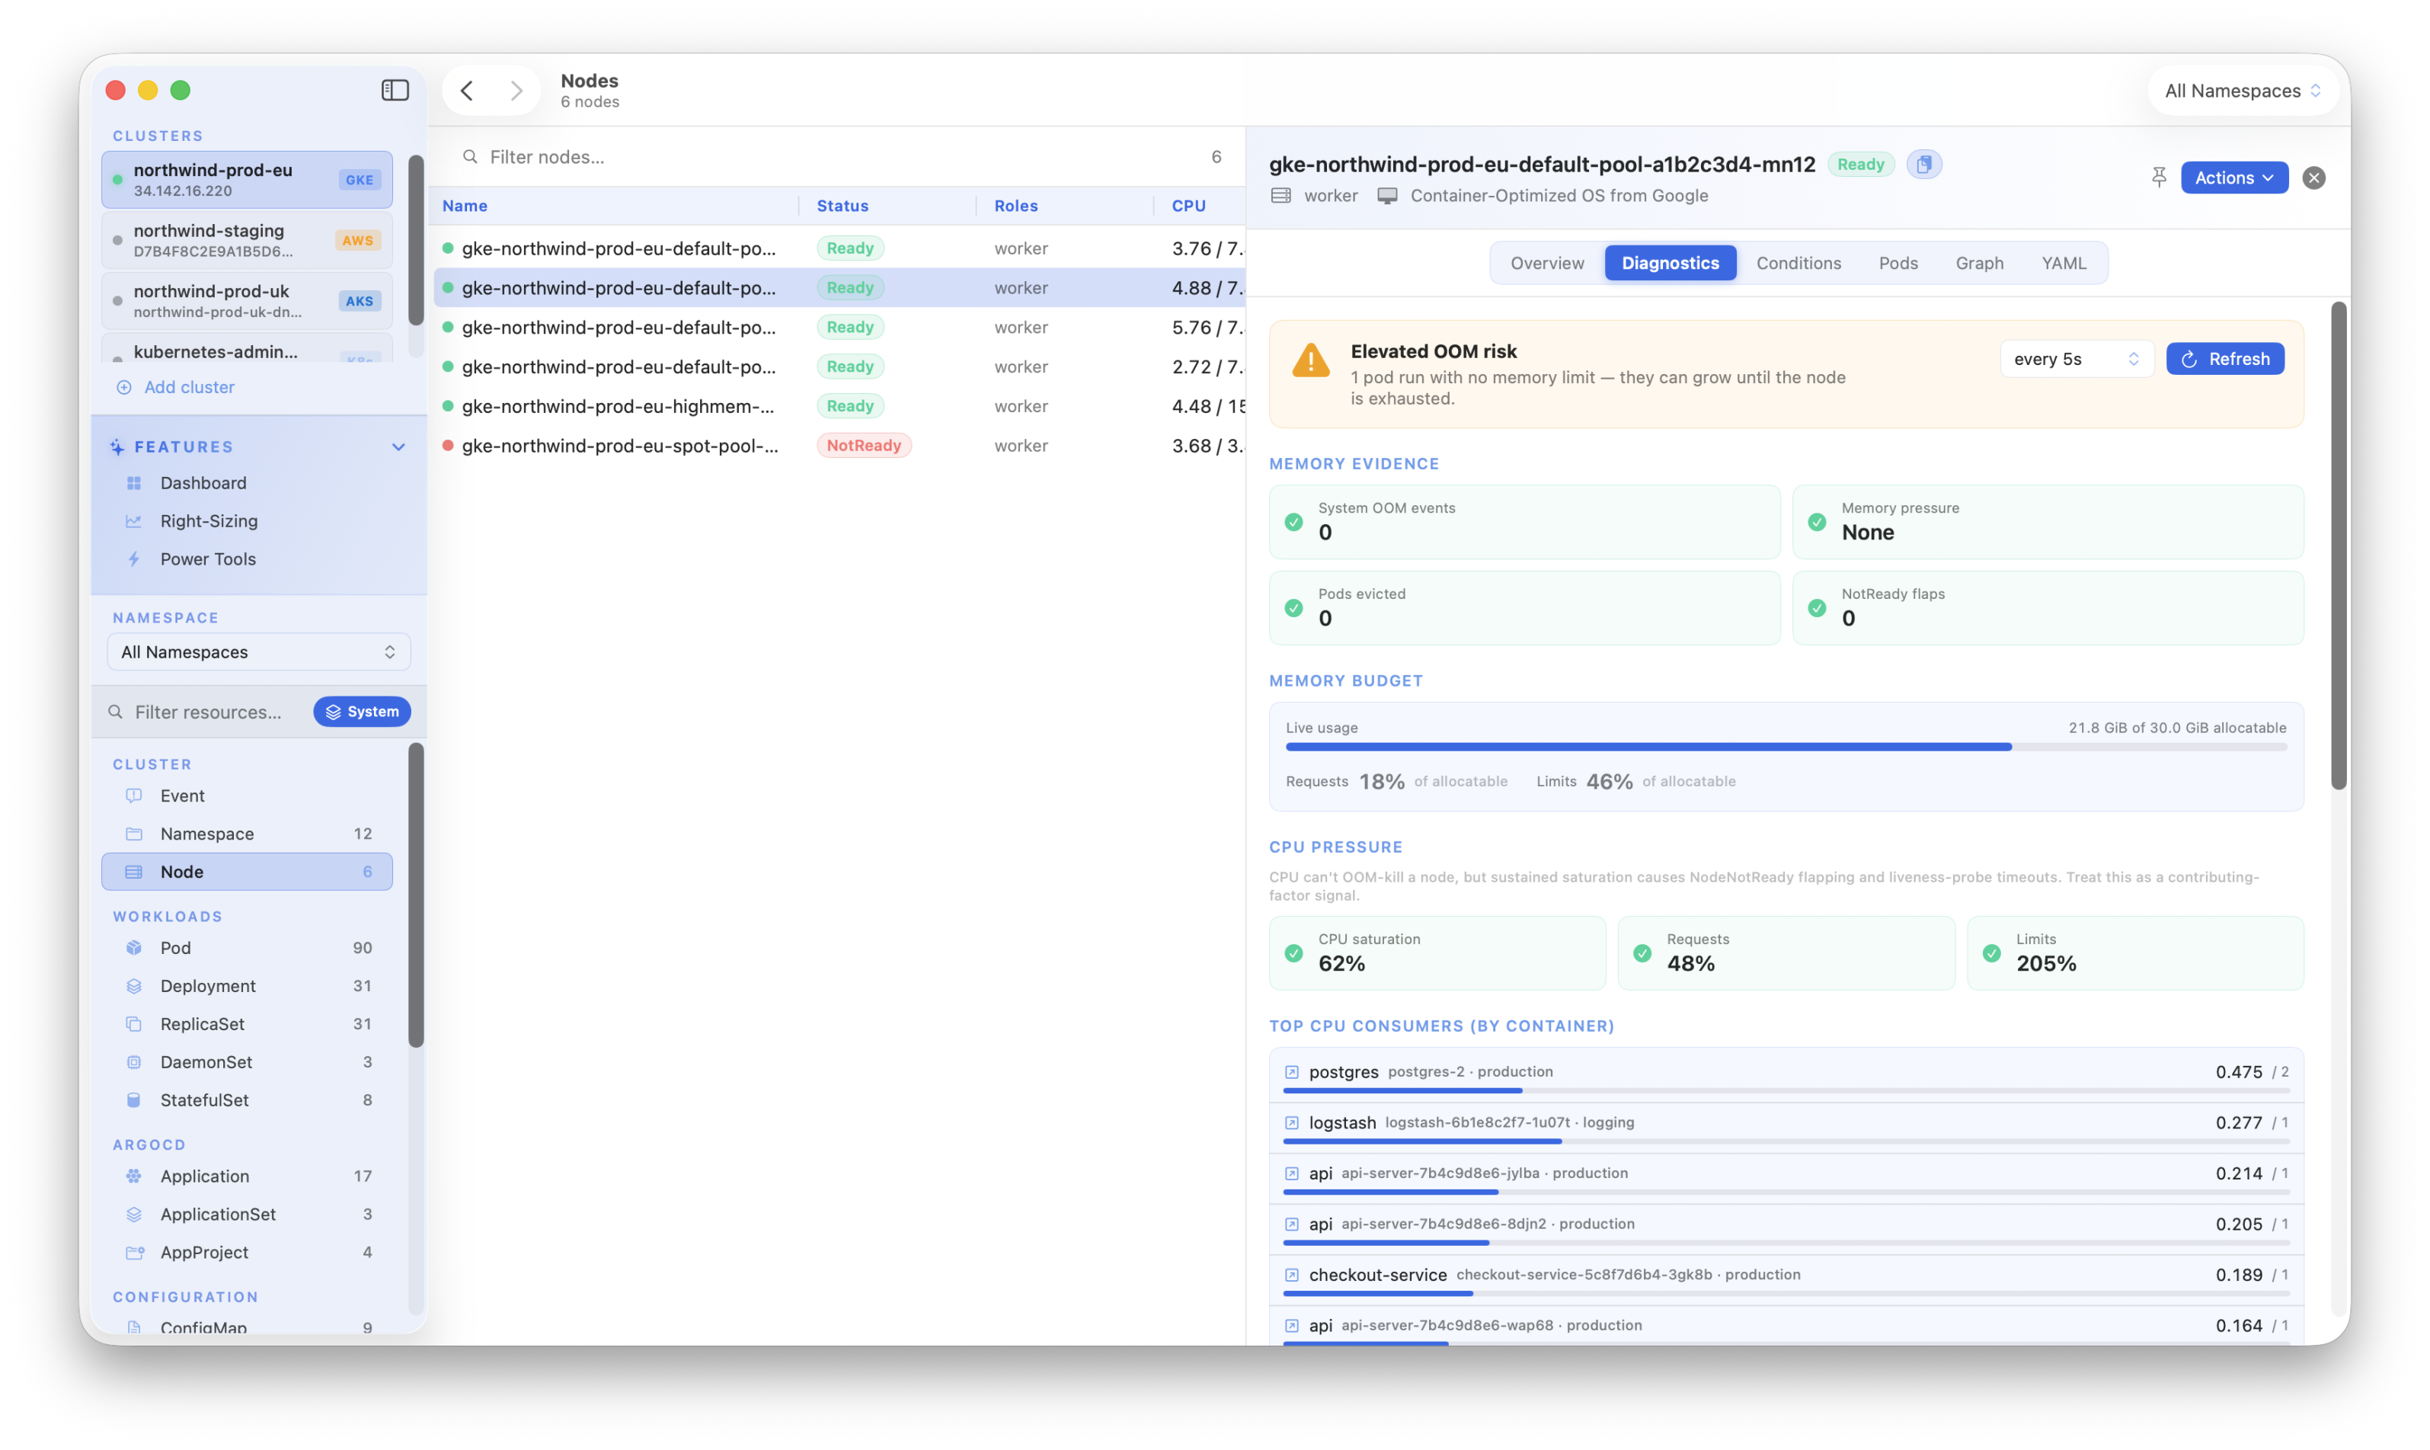Viewport: 2430px width, 1450px height.
Task: Pin the node detail panel
Action: click(x=2159, y=178)
